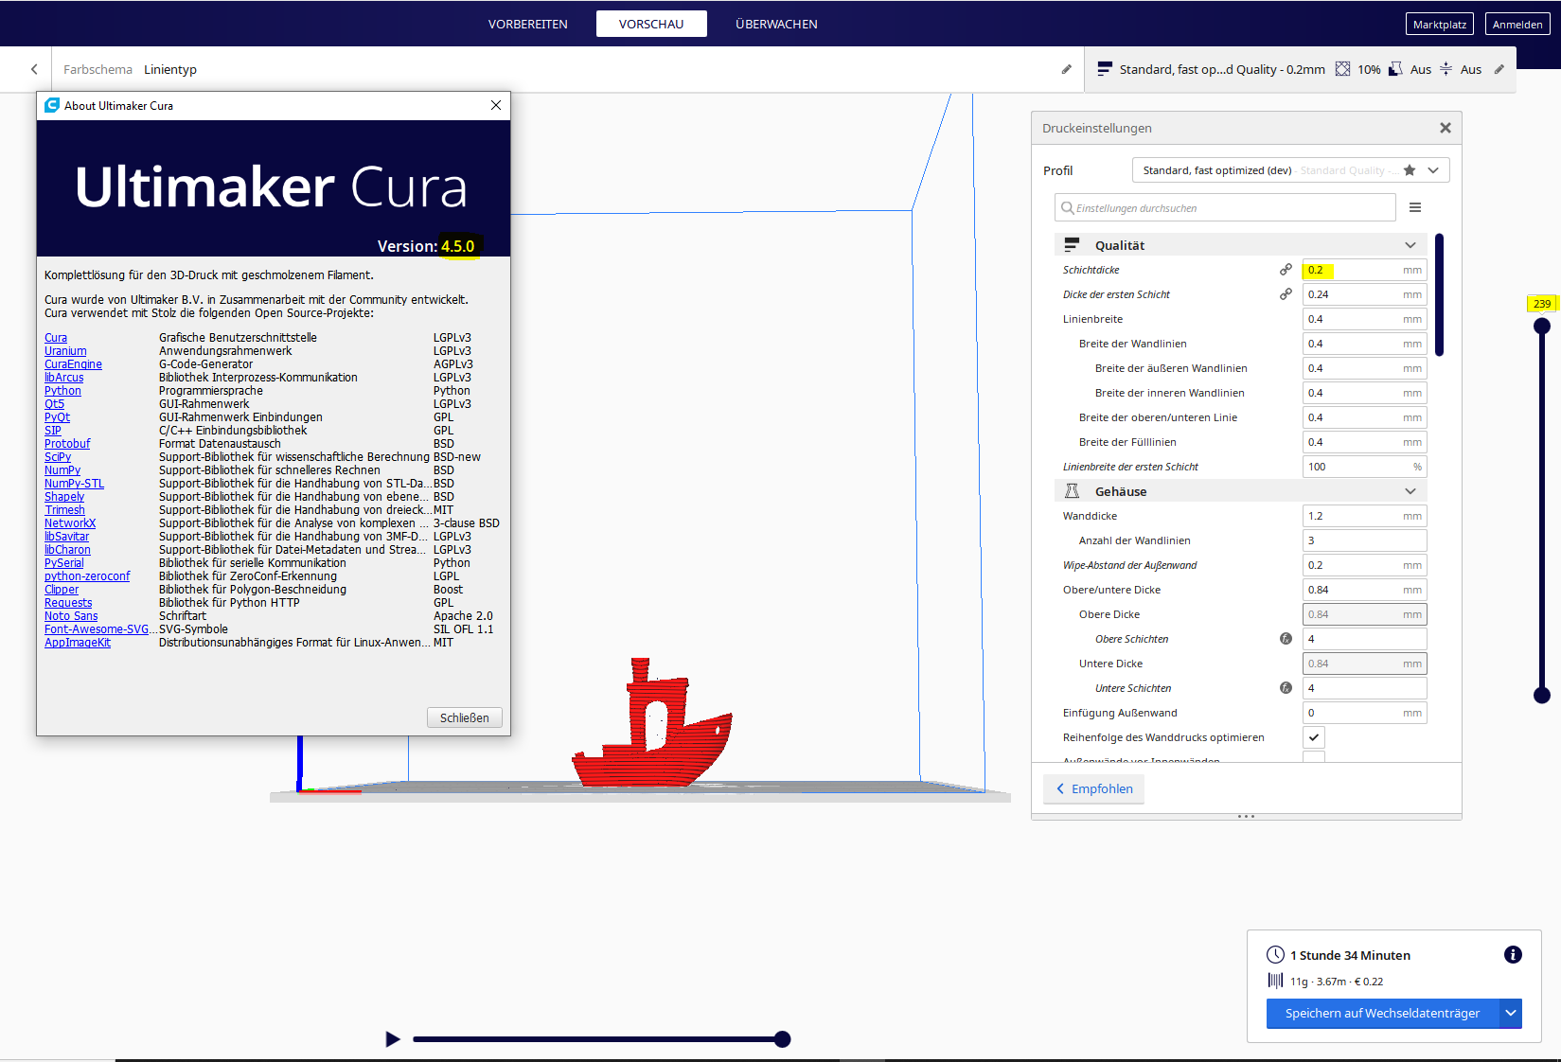Click the link icon next to Schichtdicke
Viewport: 1561px width, 1062px height.
1286,269
